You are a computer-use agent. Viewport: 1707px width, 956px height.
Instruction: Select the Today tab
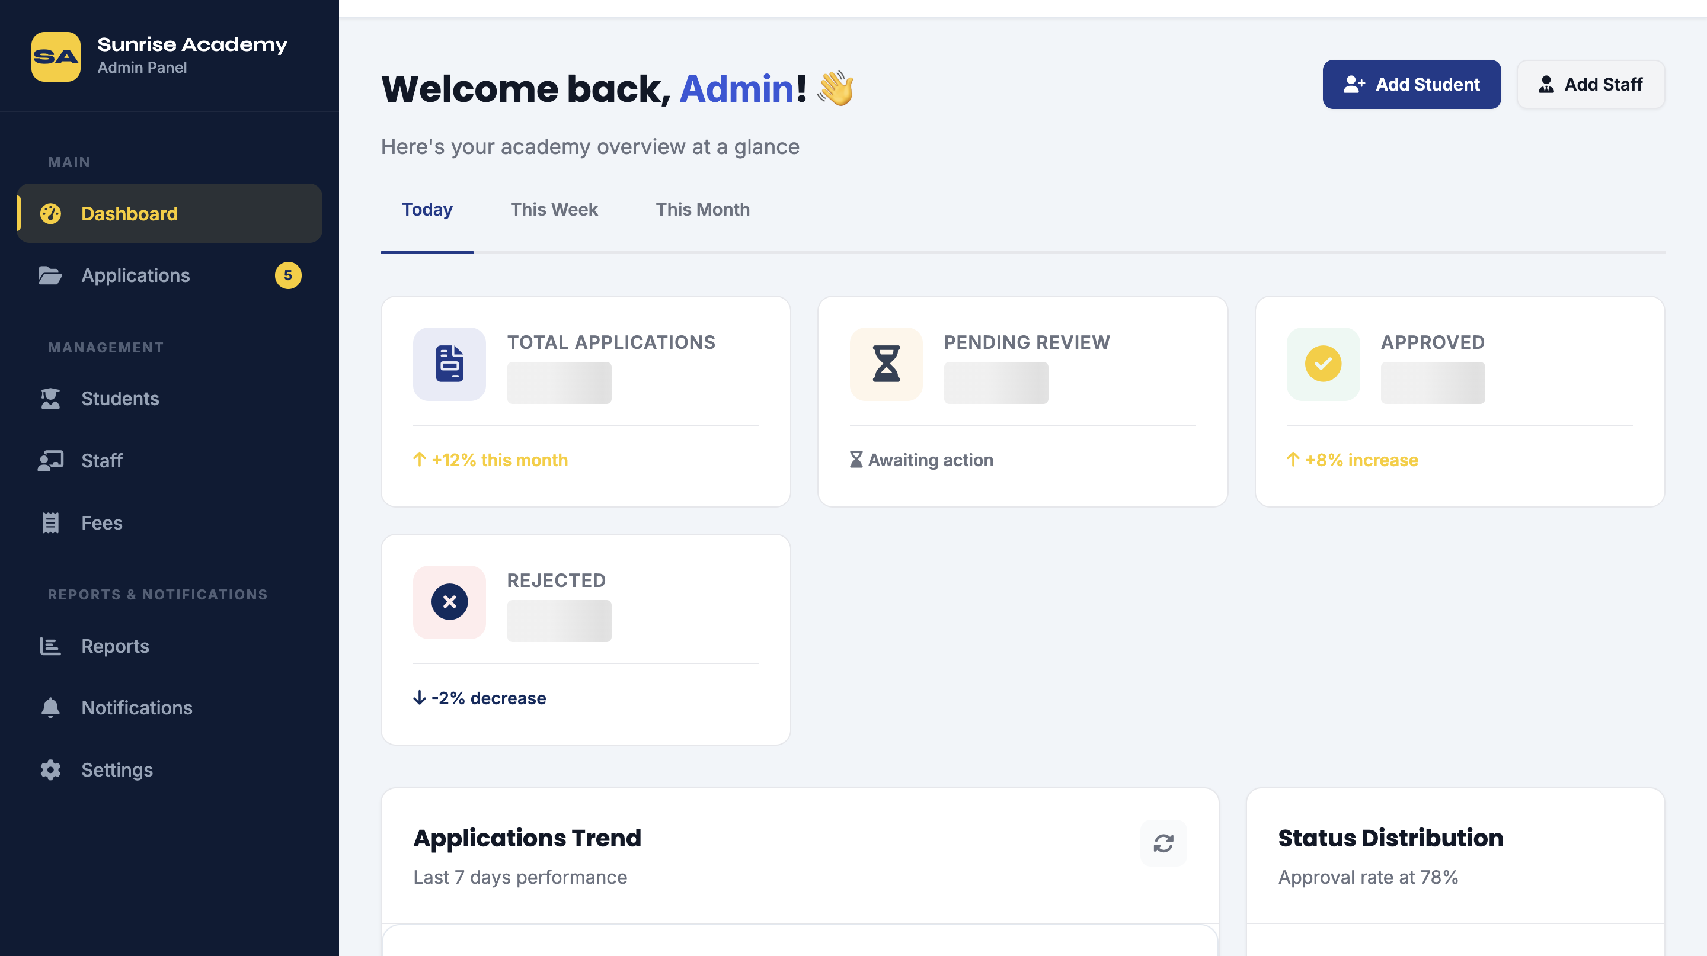pos(427,209)
